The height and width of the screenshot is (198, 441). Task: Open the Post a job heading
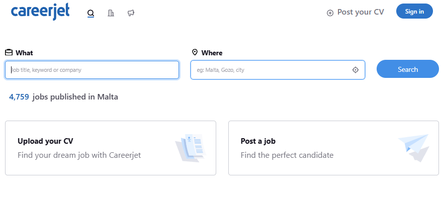pyautogui.click(x=258, y=141)
